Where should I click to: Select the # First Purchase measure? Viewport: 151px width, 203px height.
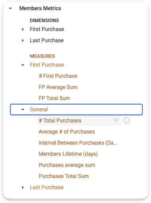[58, 76]
